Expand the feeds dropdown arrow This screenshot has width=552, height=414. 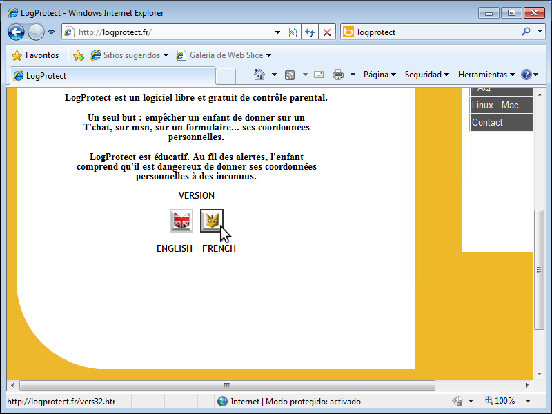pos(305,75)
